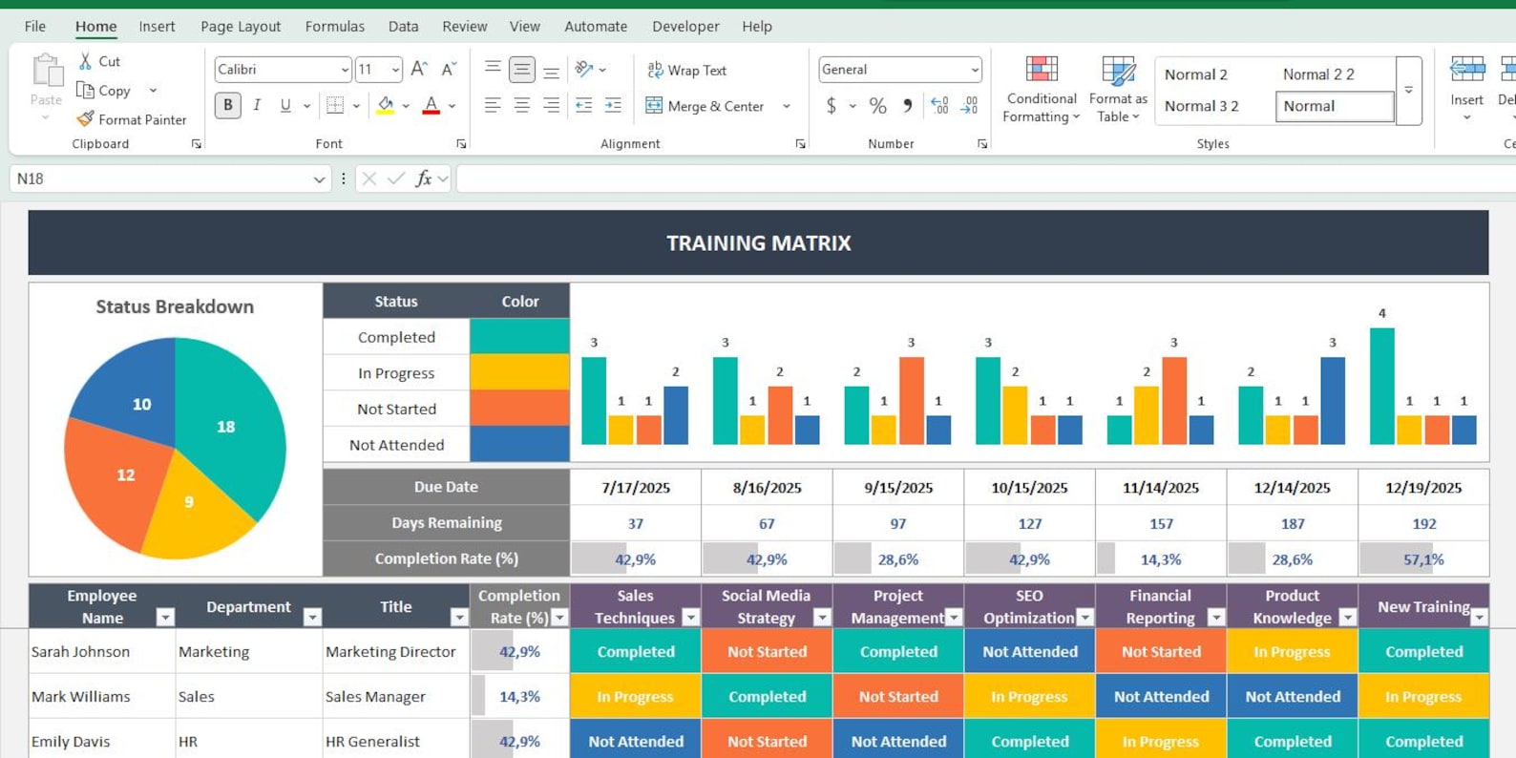
Task: Open the Insert ribbon tab
Action: click(x=157, y=26)
